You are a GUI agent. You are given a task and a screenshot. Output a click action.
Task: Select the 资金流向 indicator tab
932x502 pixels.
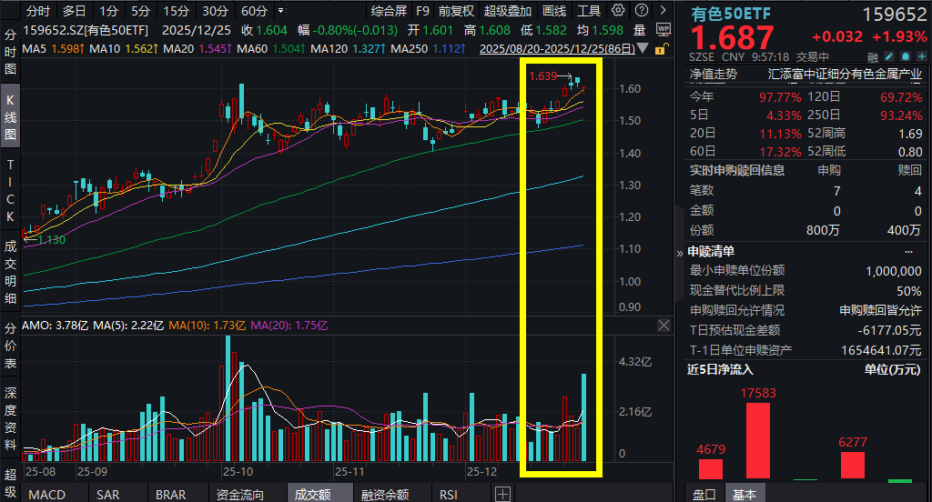(240, 494)
